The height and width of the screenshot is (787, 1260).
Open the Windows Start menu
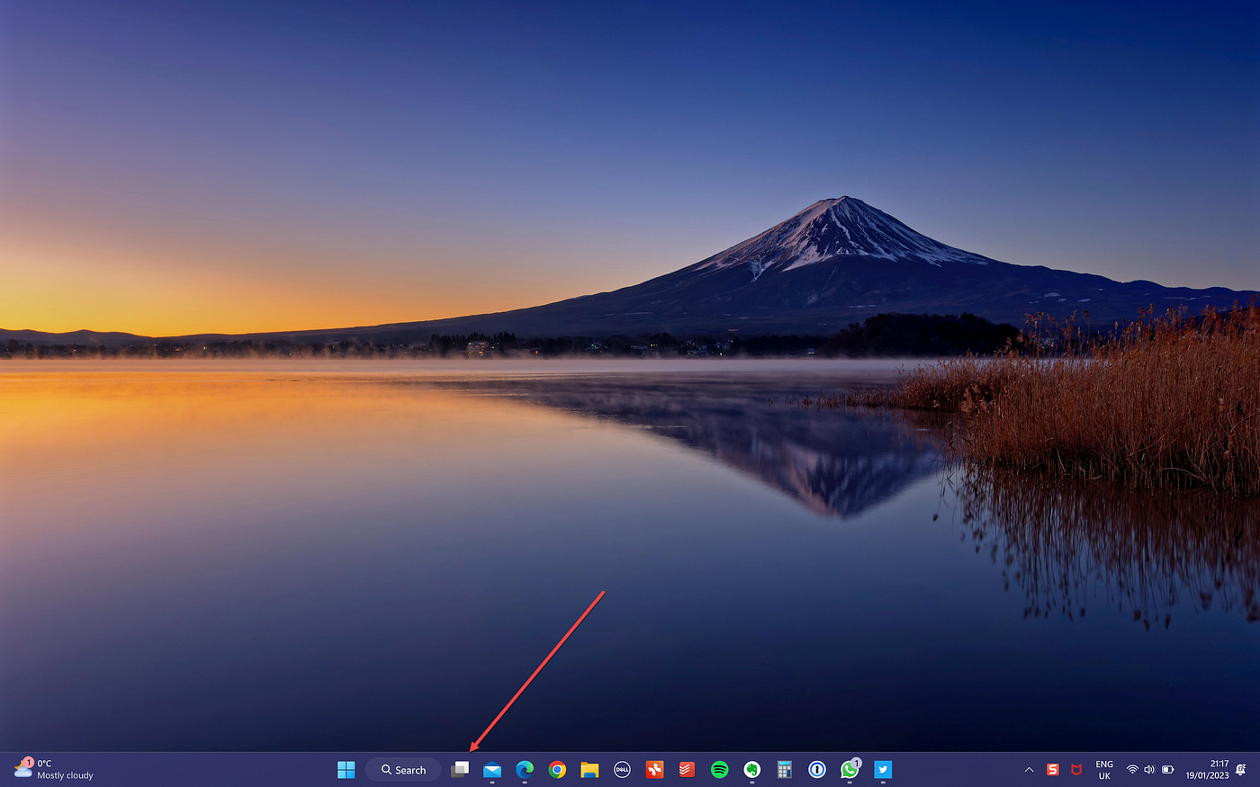pos(346,770)
